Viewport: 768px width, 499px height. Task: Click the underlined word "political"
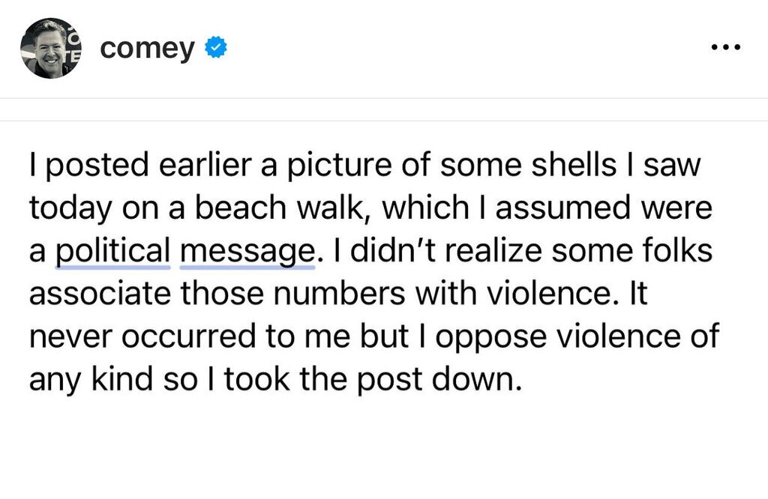[113, 250]
